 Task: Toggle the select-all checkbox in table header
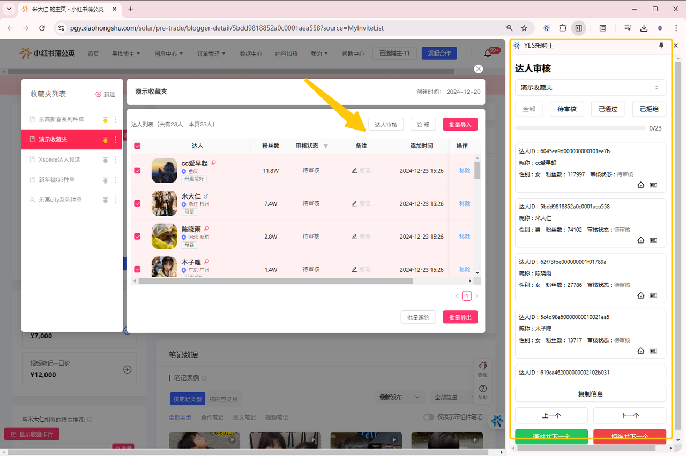click(x=137, y=146)
